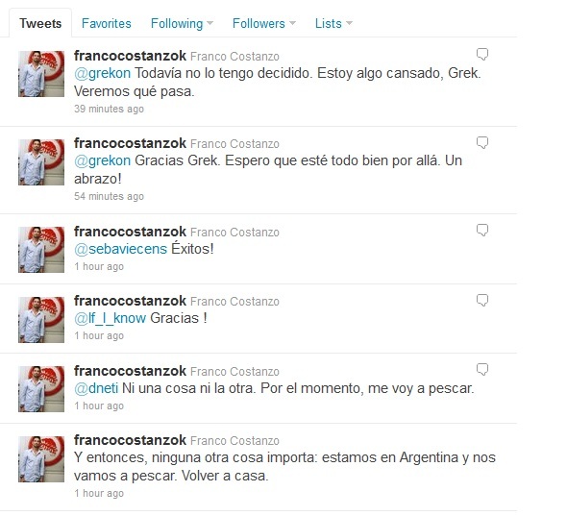Click the conversation bubble on the 54 minutes ago tweet
This screenshot has width=567, height=516.
click(x=482, y=142)
